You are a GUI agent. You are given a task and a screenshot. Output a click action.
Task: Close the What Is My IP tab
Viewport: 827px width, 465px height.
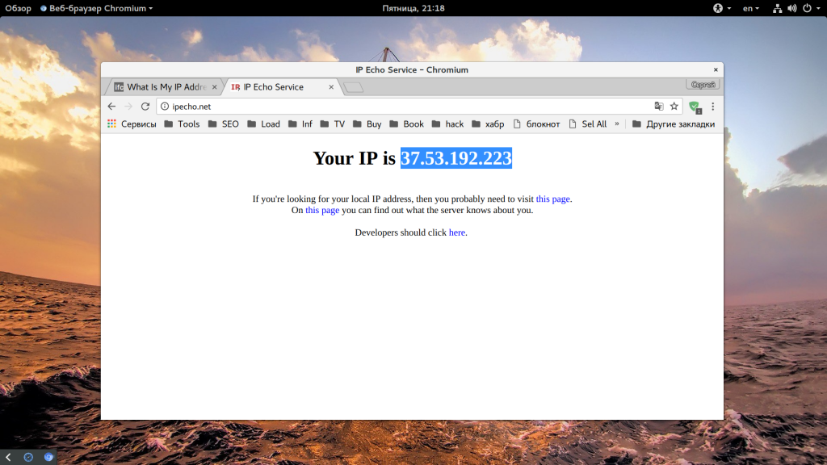(214, 87)
